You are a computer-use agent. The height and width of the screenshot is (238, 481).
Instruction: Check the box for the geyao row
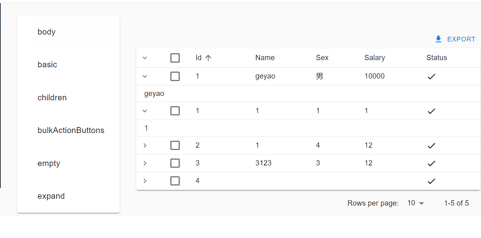click(x=175, y=76)
